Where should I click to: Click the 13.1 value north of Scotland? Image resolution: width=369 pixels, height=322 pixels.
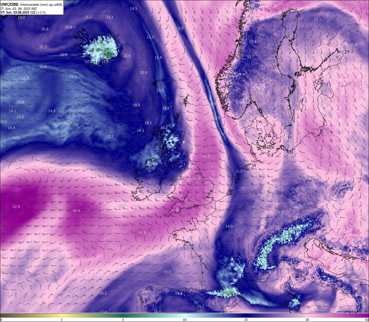point(166,108)
